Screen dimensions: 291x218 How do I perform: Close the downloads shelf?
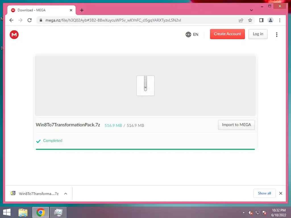[x=280, y=193]
